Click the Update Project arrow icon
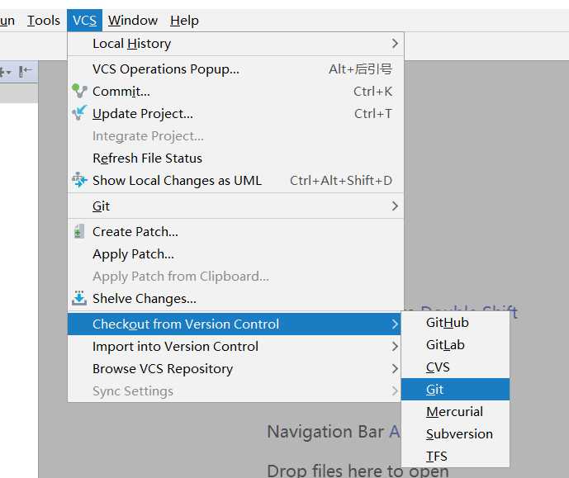 point(79,113)
